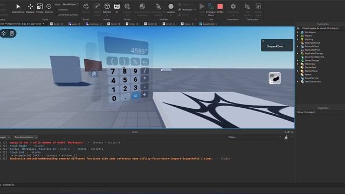
Task: Close the windows script tab
Action: [x=101, y=24]
